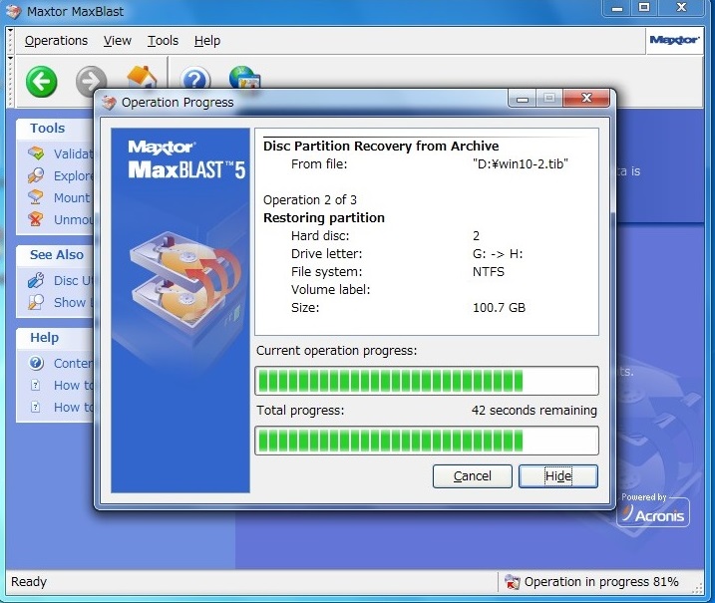
Task: Click the Unmount red X icon
Action: click(36, 219)
